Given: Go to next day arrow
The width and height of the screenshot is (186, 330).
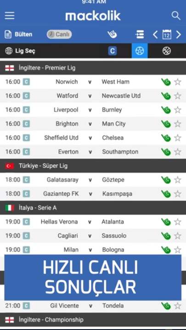Looking at the screenshot, I should tap(179, 34).
